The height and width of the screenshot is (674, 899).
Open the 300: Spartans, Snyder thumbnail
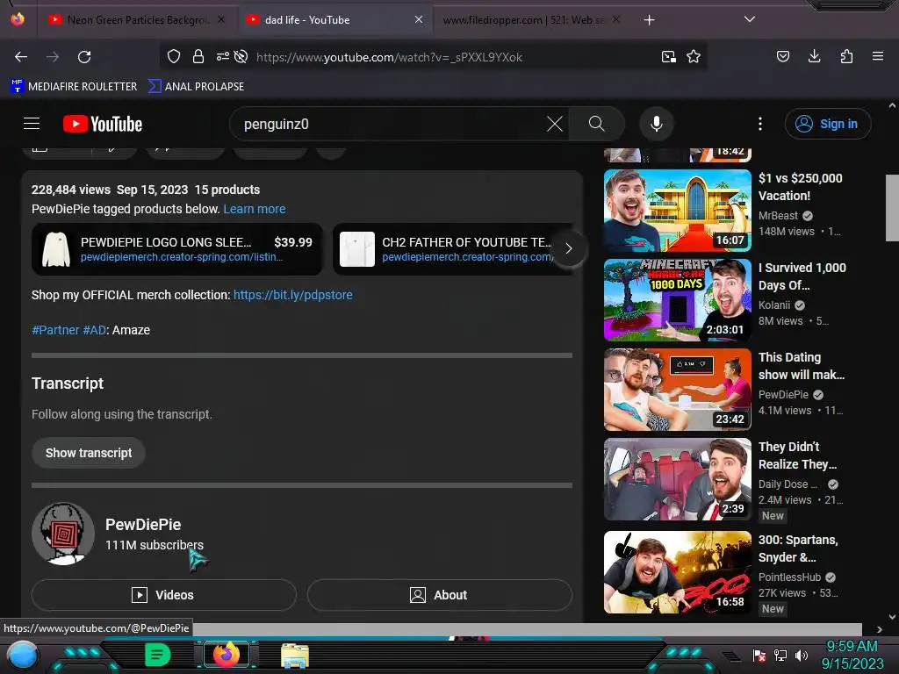(677, 572)
